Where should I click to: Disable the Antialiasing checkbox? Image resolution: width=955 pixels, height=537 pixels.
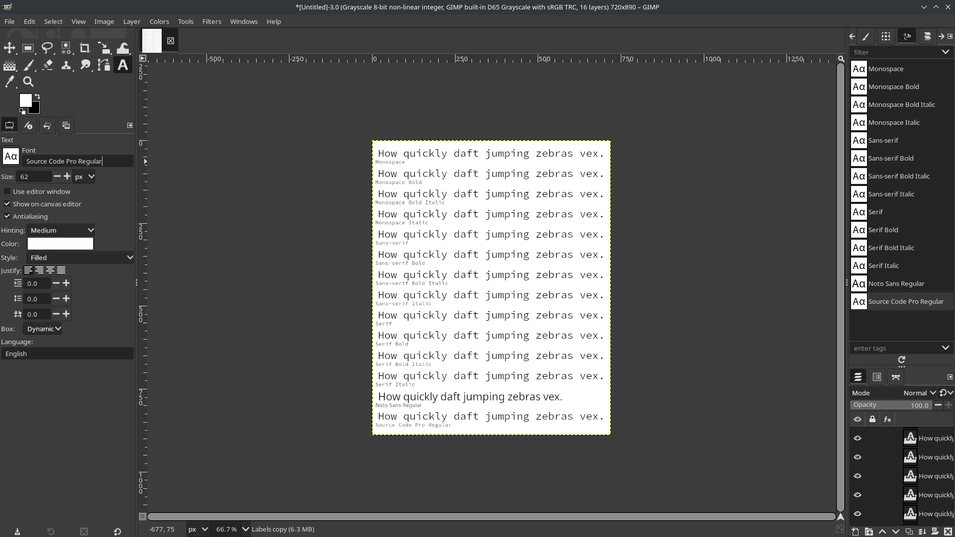(7, 216)
